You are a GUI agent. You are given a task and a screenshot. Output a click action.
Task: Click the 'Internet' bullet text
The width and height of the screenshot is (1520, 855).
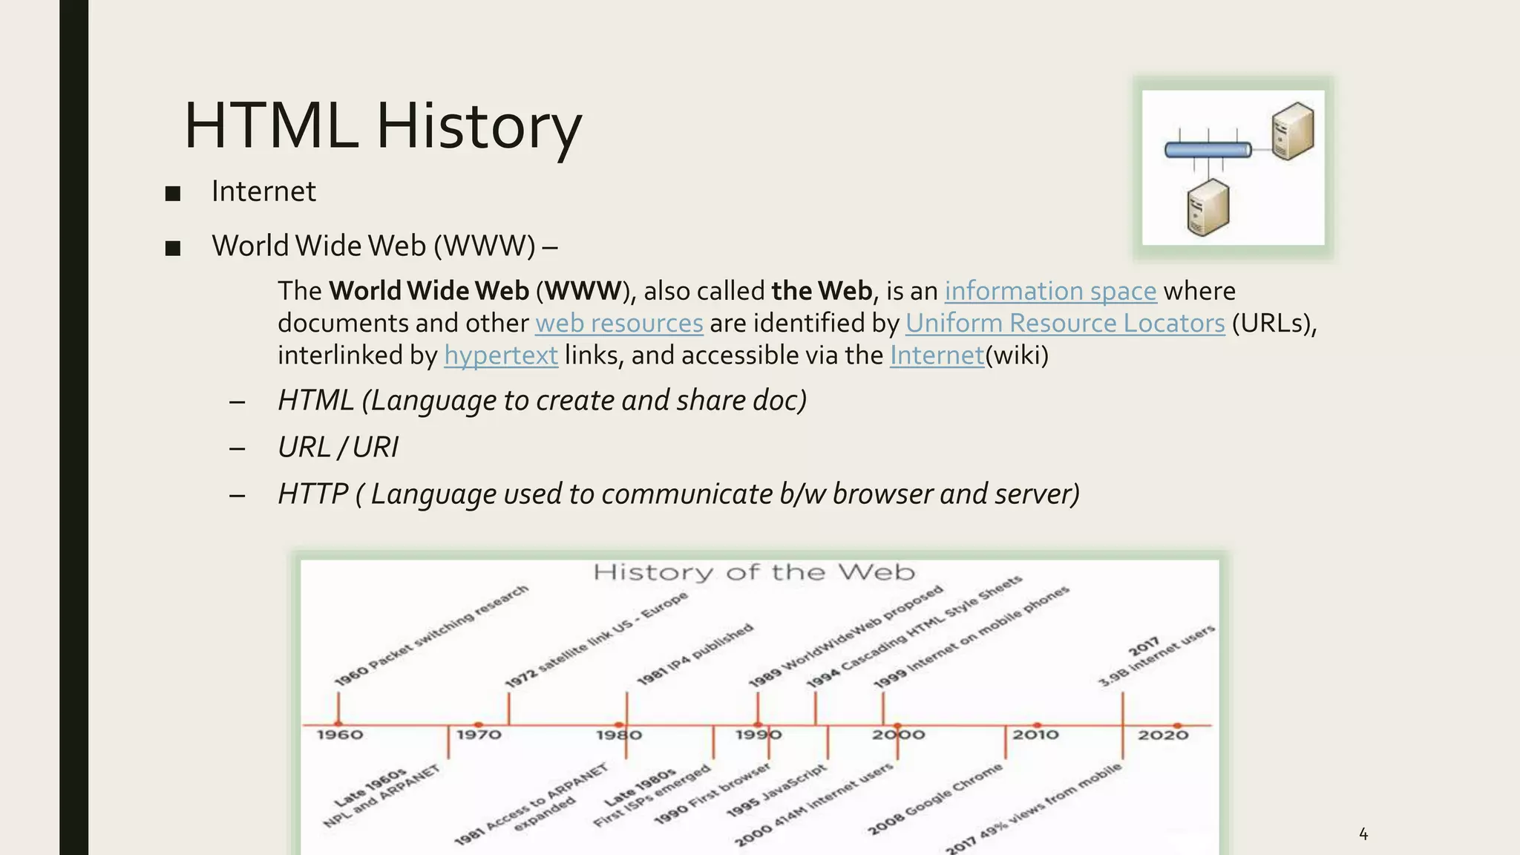[263, 191]
